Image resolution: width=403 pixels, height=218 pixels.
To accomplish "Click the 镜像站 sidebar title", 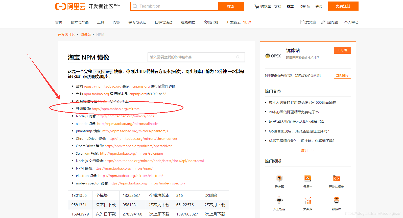I will pos(293,50).
